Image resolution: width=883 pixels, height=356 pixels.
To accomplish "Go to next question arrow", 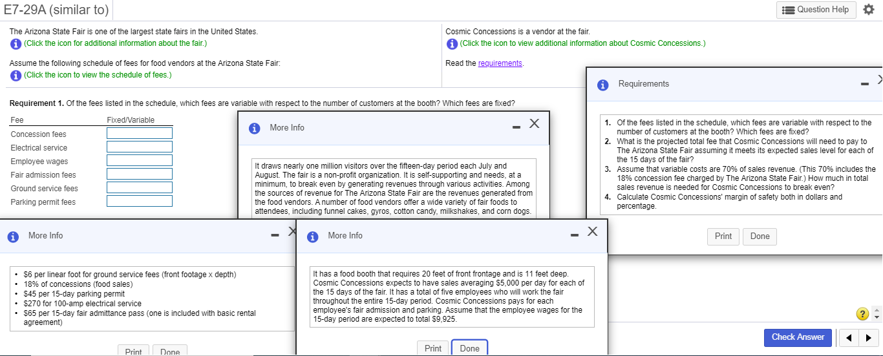I will click(x=868, y=337).
